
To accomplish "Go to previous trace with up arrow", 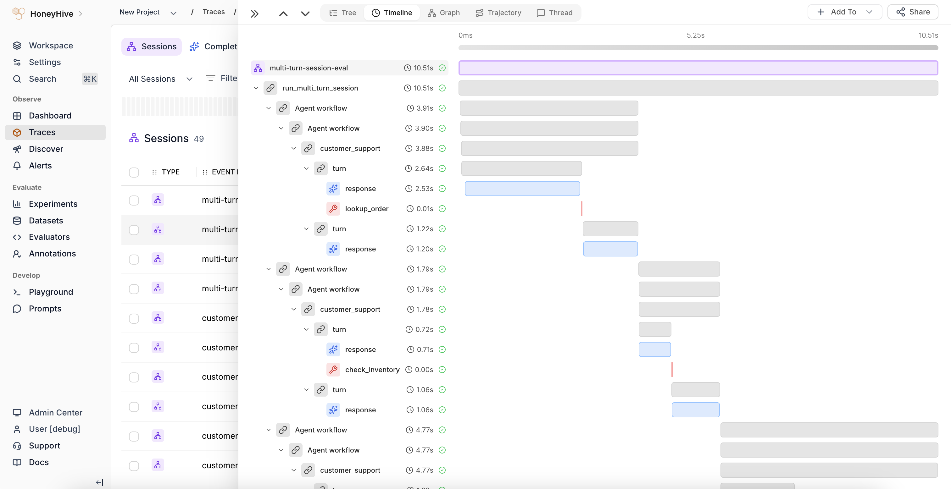I will pyautogui.click(x=283, y=14).
